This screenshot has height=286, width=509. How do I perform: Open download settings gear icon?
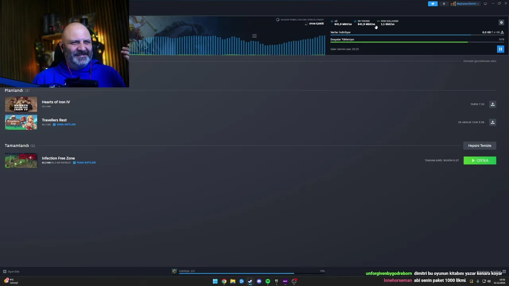tap(501, 23)
